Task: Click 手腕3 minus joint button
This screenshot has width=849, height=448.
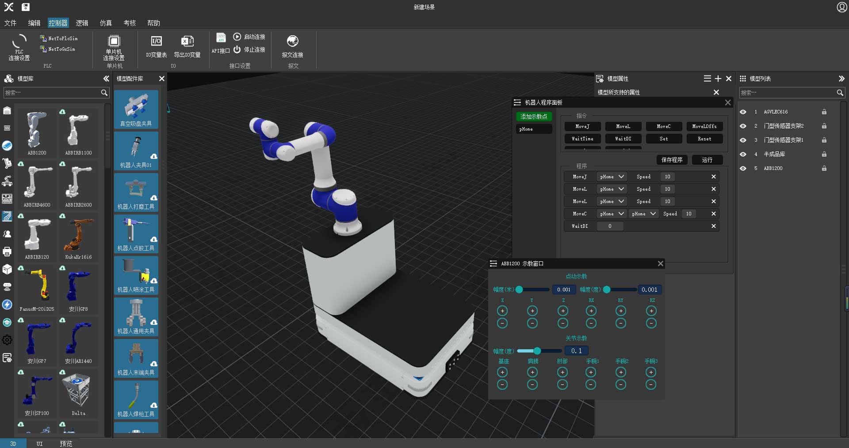Action: point(651,385)
